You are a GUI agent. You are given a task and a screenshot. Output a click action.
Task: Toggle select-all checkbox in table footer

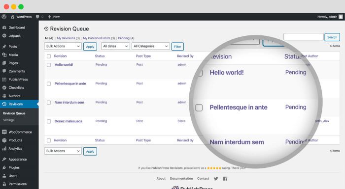click(49, 140)
